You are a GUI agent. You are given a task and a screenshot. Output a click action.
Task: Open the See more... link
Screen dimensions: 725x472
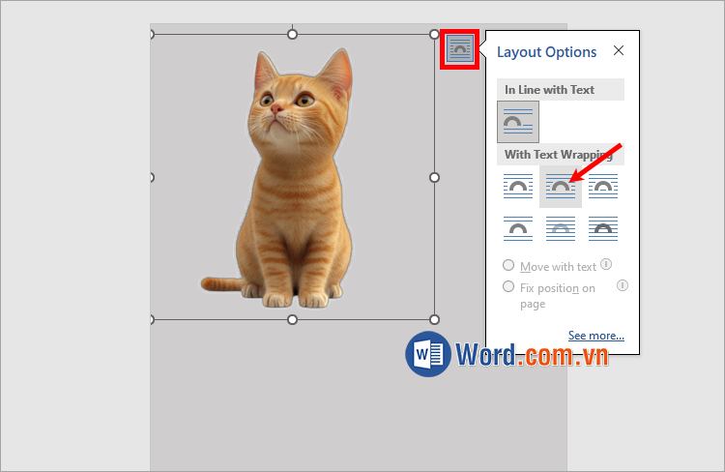[595, 336]
